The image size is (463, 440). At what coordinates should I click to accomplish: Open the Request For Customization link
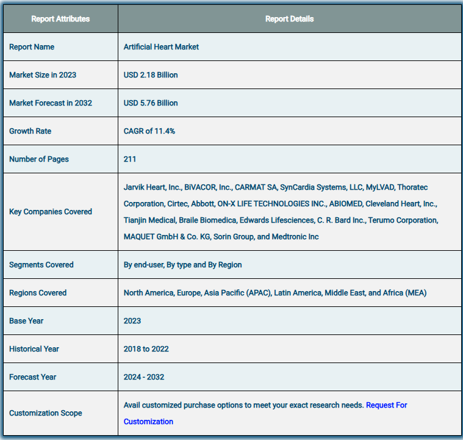(386, 405)
